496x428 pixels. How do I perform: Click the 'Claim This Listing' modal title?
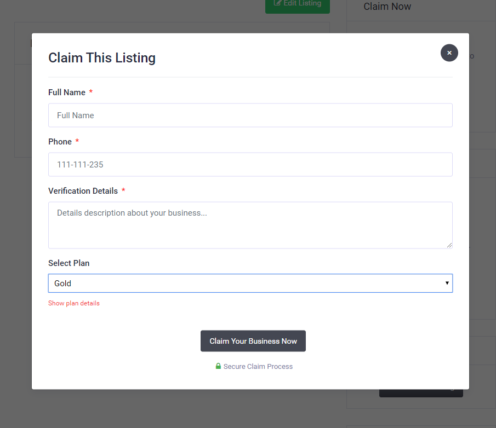tap(101, 57)
